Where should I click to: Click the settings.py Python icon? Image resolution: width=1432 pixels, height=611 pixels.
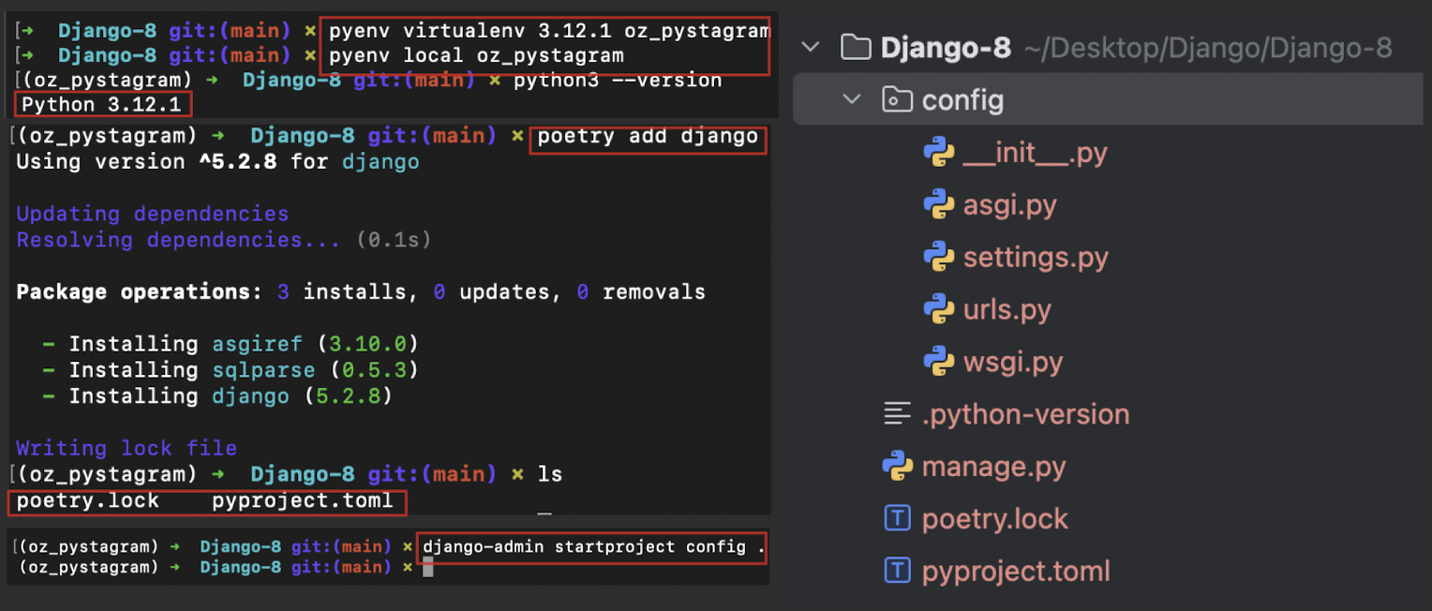[x=938, y=257]
